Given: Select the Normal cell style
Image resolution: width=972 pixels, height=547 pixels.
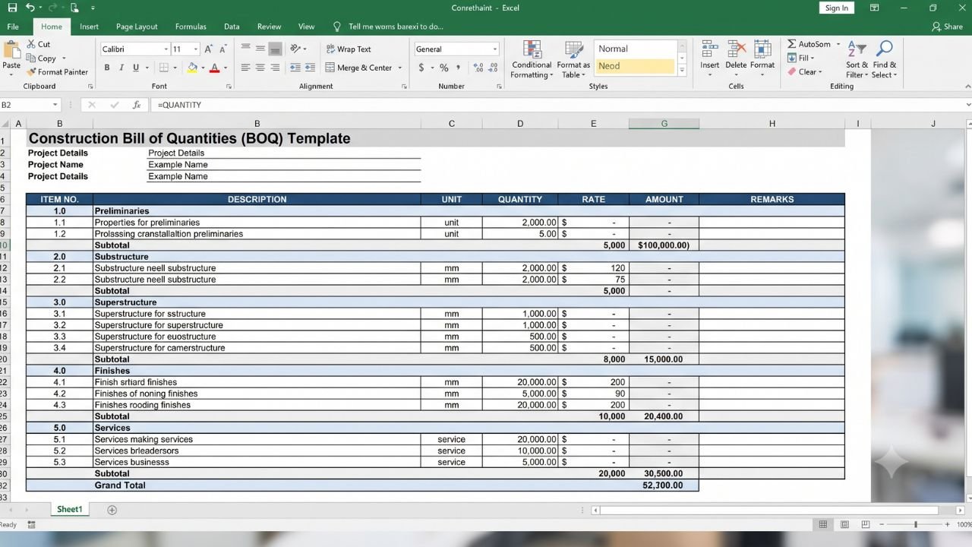Looking at the screenshot, I should pos(634,49).
